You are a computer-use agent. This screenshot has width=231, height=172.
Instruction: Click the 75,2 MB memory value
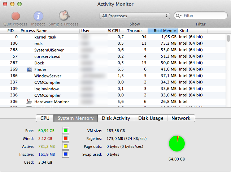(169, 43)
